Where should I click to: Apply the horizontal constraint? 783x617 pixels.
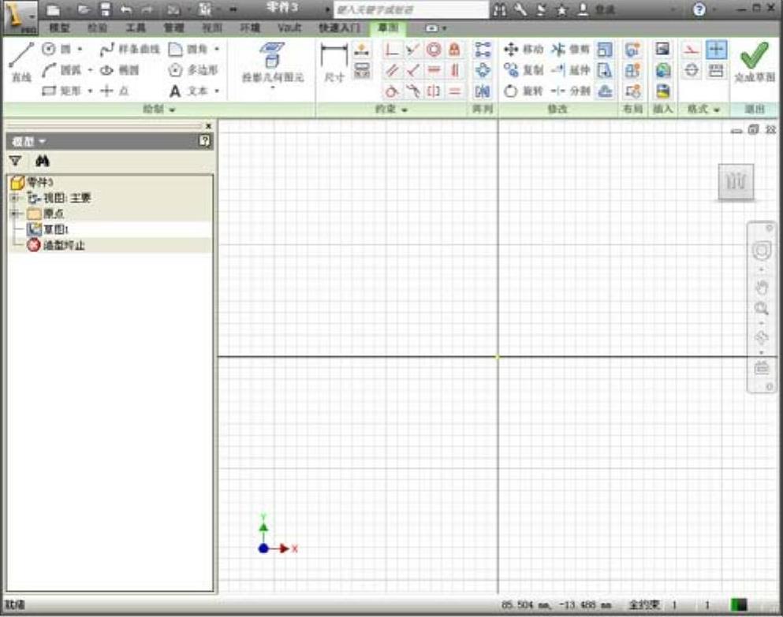pos(434,70)
